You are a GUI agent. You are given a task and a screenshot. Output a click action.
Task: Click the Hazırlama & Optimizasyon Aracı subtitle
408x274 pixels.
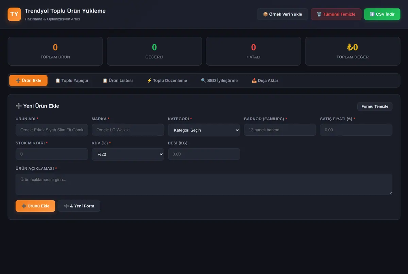(52, 19)
